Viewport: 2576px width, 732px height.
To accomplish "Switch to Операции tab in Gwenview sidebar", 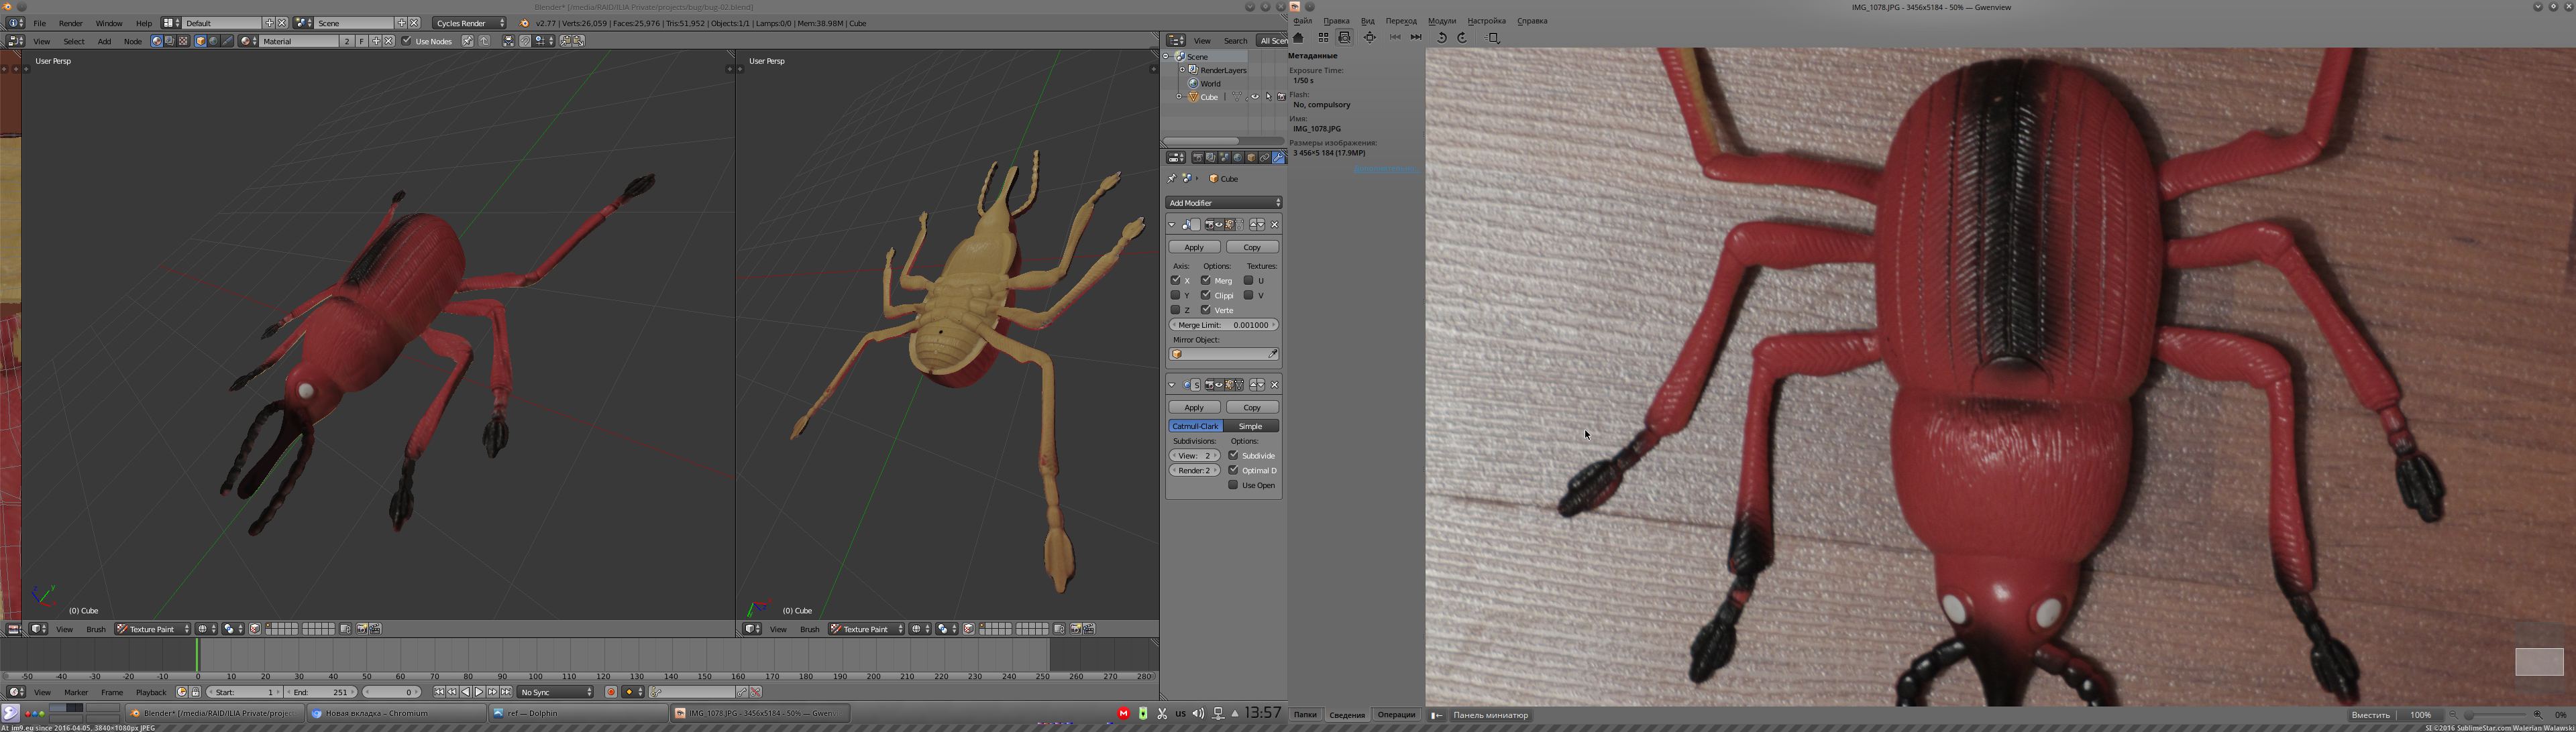I will (1395, 715).
